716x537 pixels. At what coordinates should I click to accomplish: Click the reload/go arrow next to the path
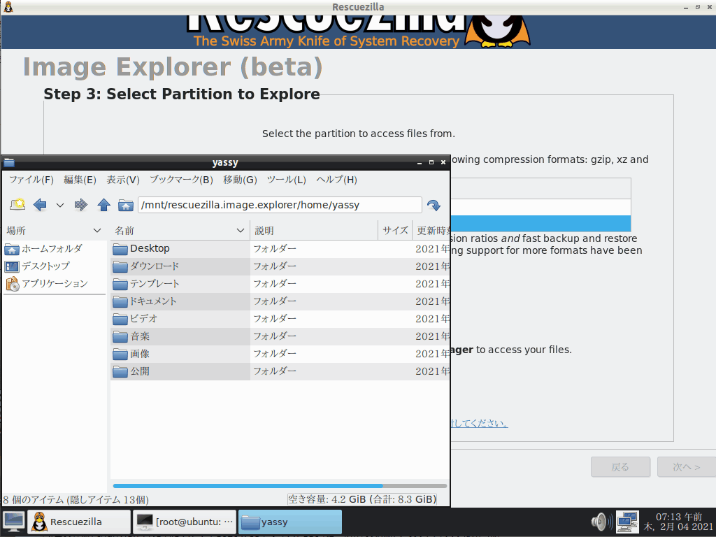[434, 205]
